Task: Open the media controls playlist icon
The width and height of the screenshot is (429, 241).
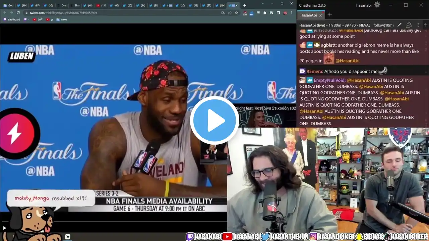Action: 271,13
